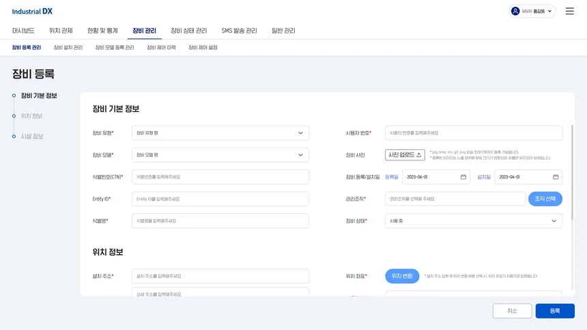Switch to 현황 및 통계 tab
The width and height of the screenshot is (587, 330).
point(102,31)
